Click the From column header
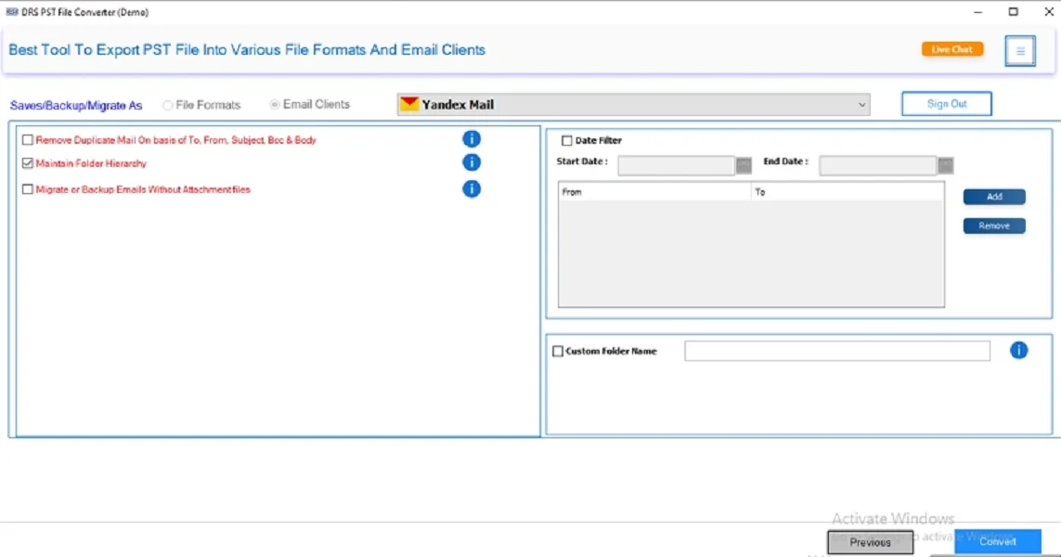This screenshot has width=1061, height=557. tap(655, 192)
